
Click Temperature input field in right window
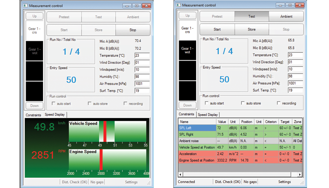pyautogui.click(x=296, y=55)
